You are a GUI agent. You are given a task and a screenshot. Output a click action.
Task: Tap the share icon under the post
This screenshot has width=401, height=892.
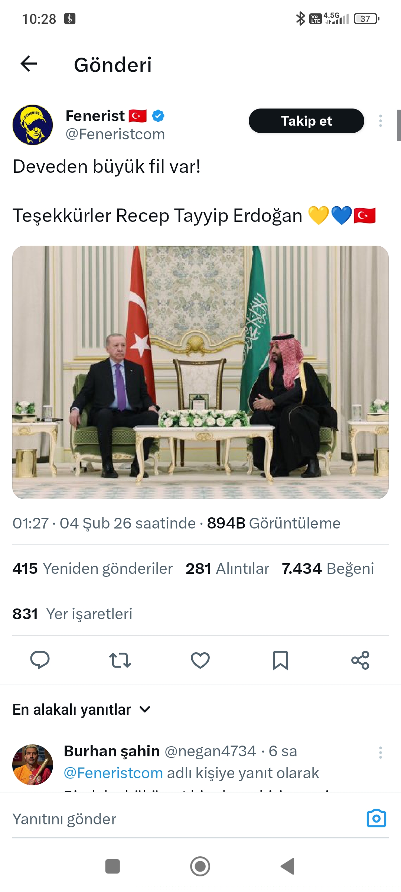(360, 660)
